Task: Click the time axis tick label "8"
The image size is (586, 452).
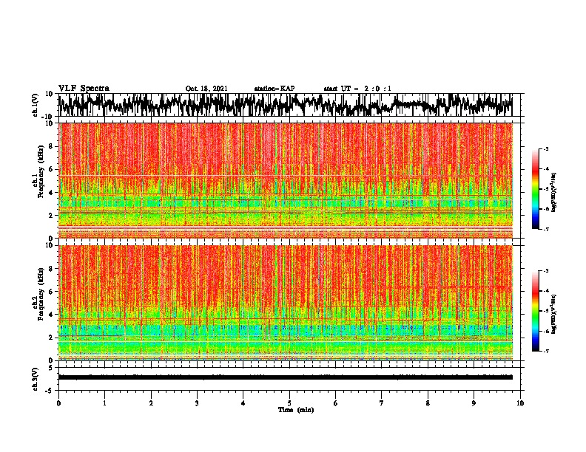Action: click(428, 403)
